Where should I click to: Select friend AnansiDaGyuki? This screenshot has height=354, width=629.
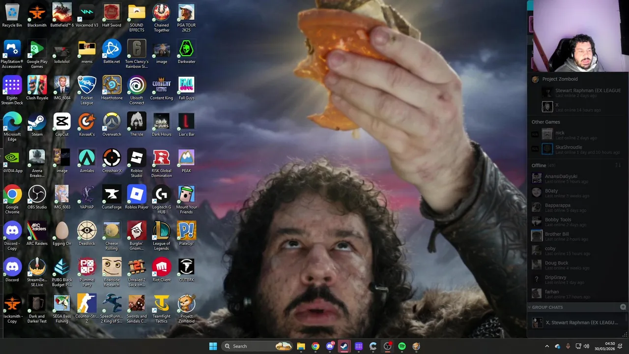(x=577, y=178)
